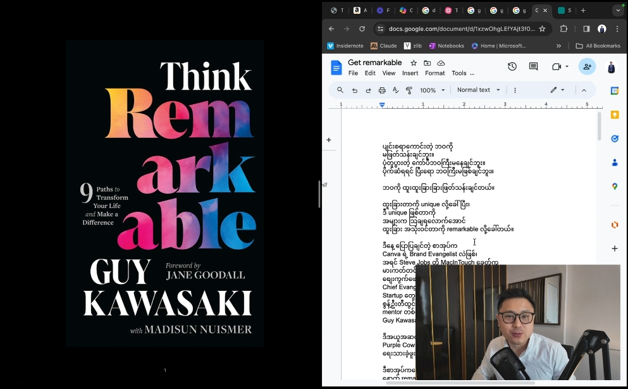Switch to the Amazon tab

360,11
